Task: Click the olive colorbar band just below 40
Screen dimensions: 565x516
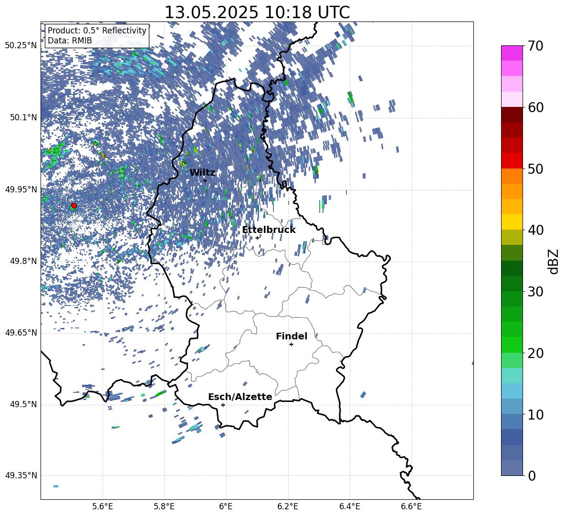Action: [512, 237]
